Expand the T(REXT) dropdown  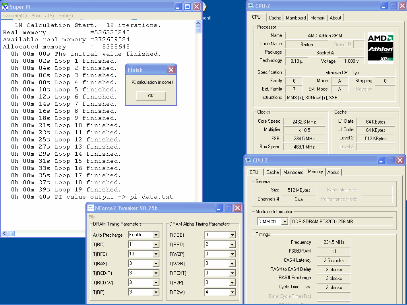click(232, 273)
